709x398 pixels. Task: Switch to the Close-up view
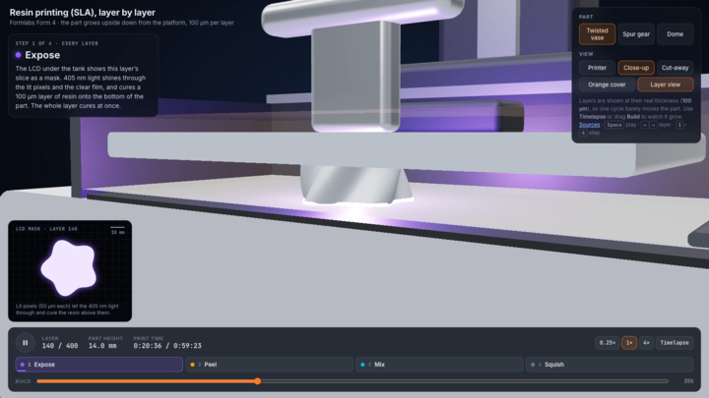tap(636, 68)
